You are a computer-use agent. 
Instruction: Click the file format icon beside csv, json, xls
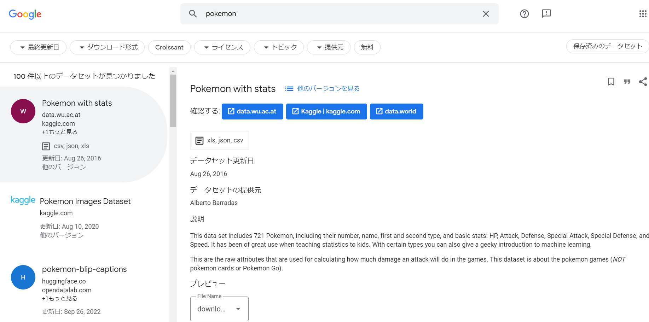tap(46, 146)
